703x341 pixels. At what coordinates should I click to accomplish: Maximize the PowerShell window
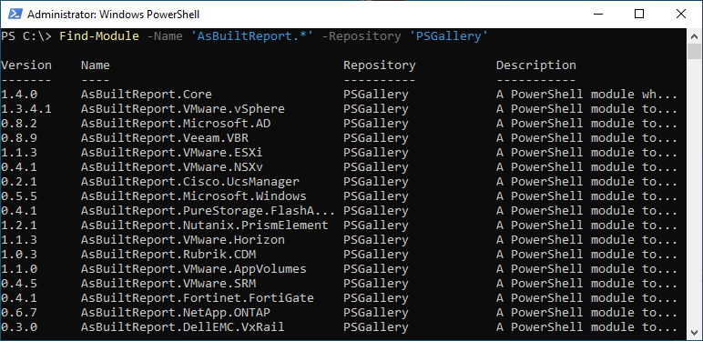click(639, 15)
